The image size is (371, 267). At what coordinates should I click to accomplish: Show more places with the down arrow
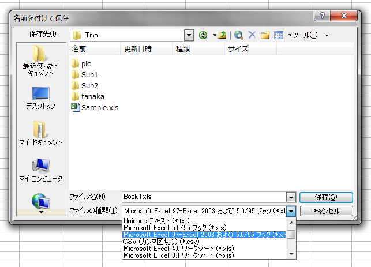point(41,212)
